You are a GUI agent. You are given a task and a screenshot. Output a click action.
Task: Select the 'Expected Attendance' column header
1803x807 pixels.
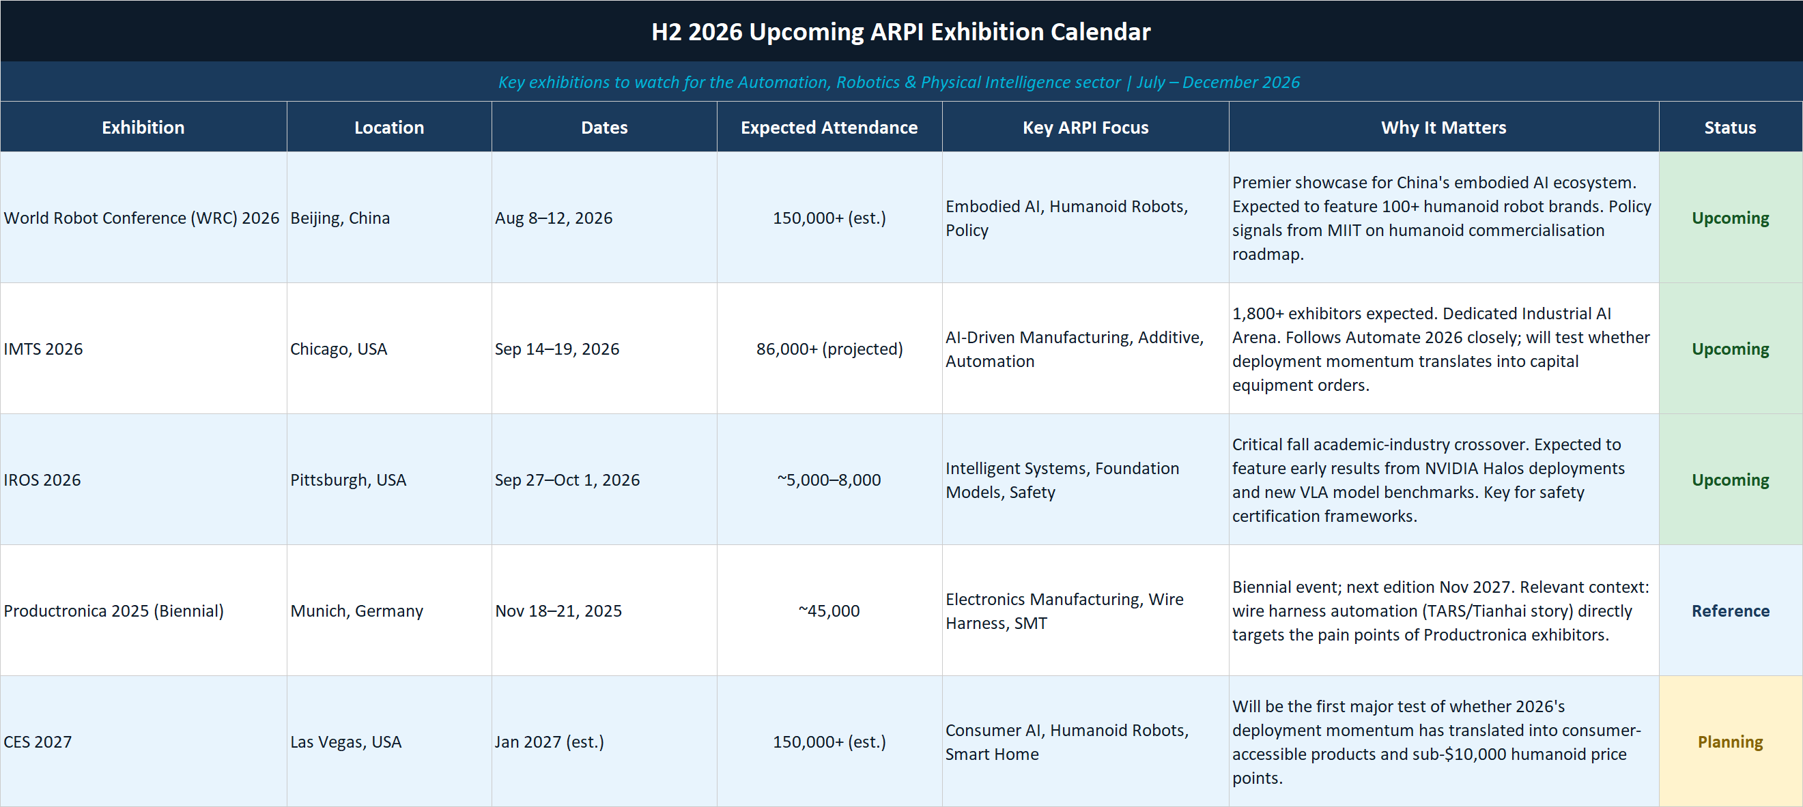point(829,128)
